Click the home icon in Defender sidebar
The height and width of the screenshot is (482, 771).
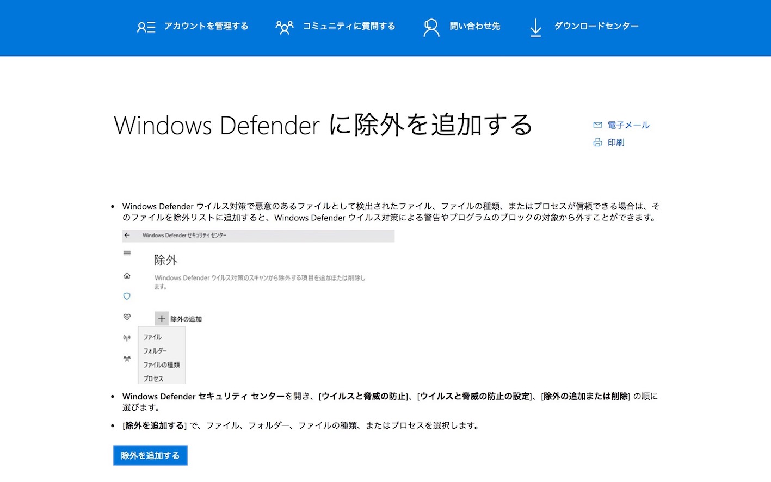pos(127,276)
